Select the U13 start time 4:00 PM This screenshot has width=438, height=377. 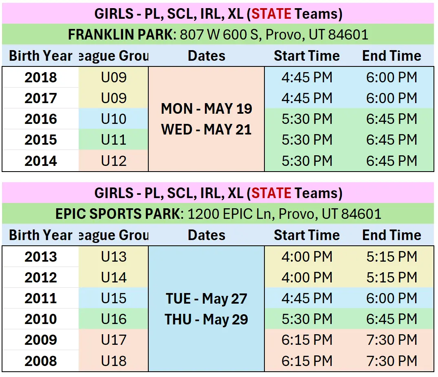click(x=307, y=256)
